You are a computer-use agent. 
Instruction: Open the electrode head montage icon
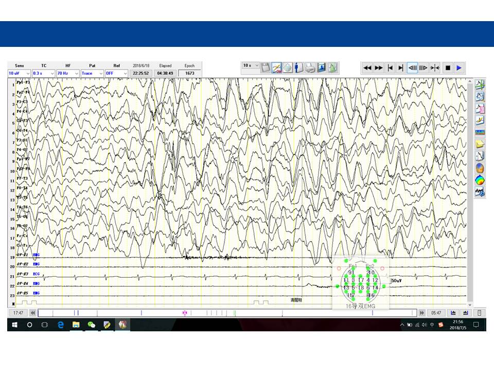288,68
